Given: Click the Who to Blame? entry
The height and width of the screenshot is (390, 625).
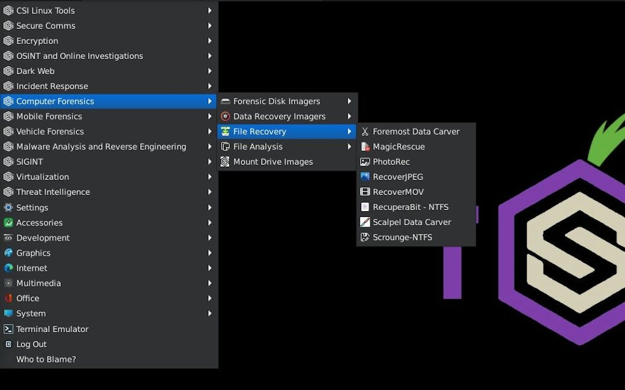Looking at the screenshot, I should point(46,359).
